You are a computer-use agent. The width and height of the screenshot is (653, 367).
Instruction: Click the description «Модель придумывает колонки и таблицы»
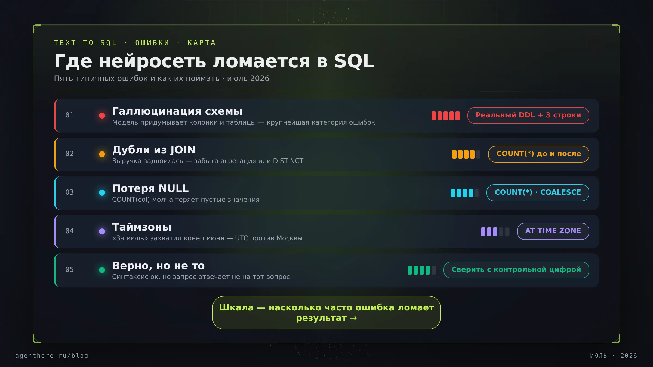184,122
